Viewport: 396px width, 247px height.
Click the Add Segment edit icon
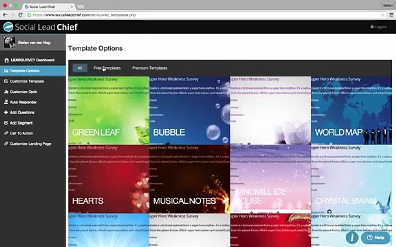tap(6, 123)
